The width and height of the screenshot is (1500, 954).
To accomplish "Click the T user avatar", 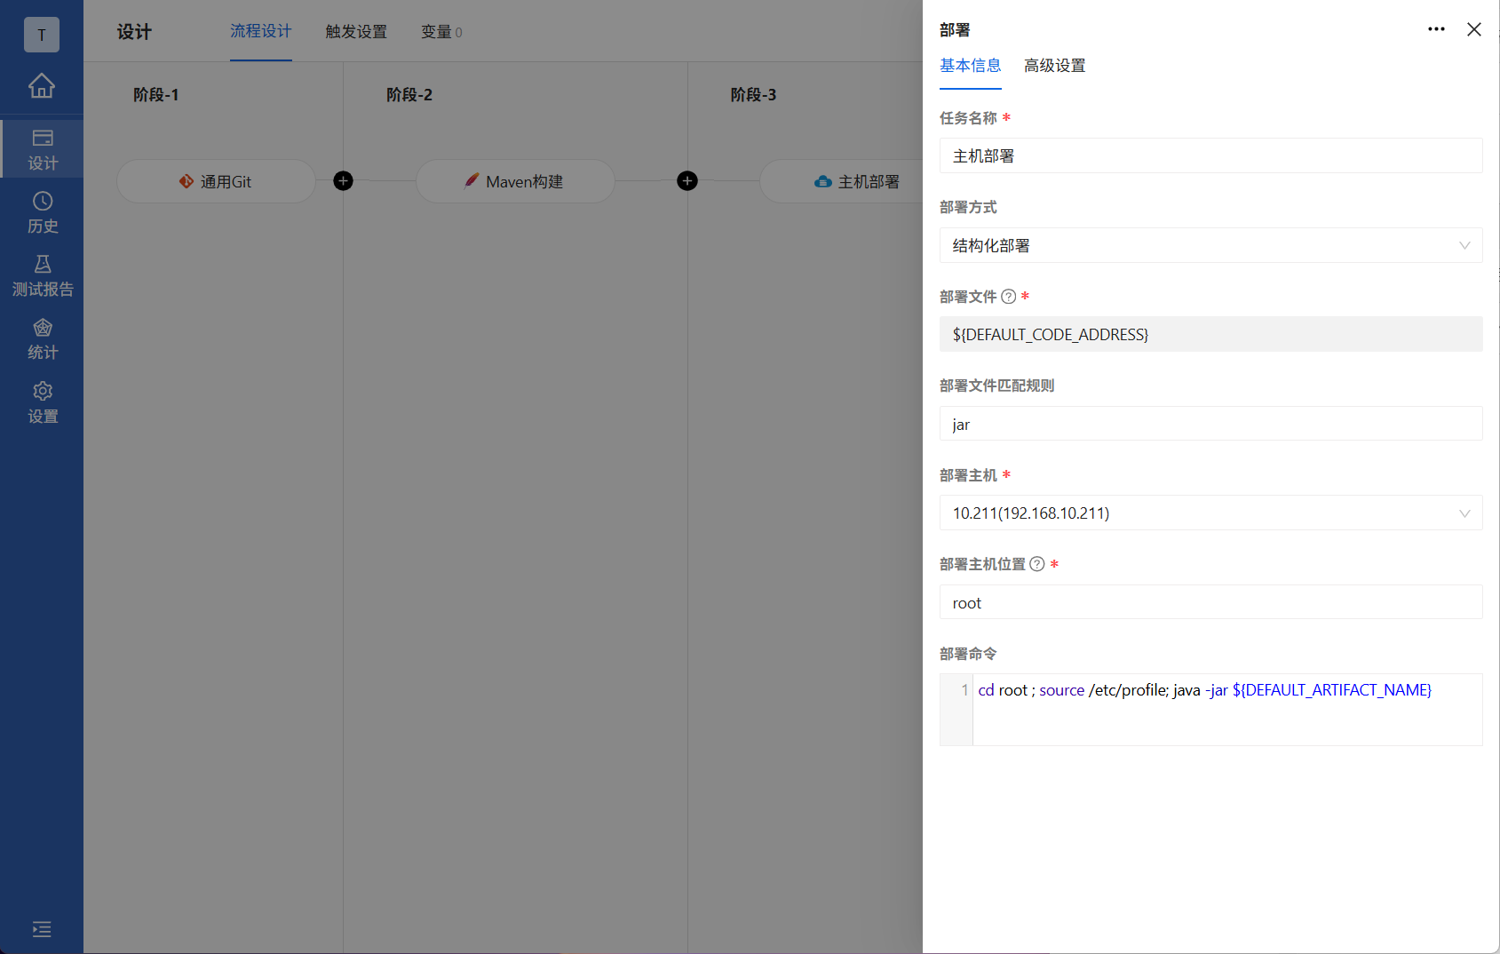I will (x=41, y=35).
